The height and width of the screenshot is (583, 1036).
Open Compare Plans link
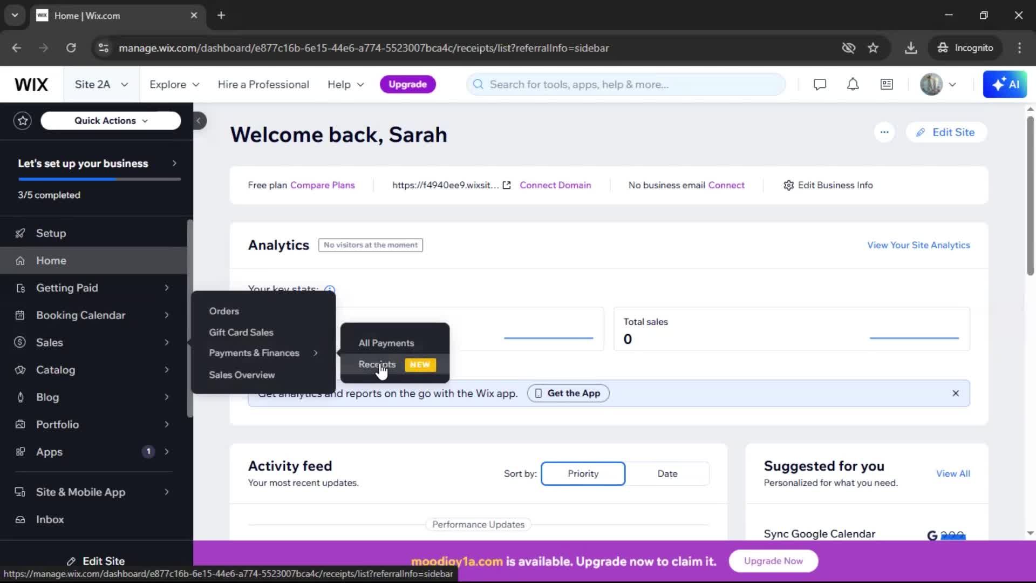[323, 185]
